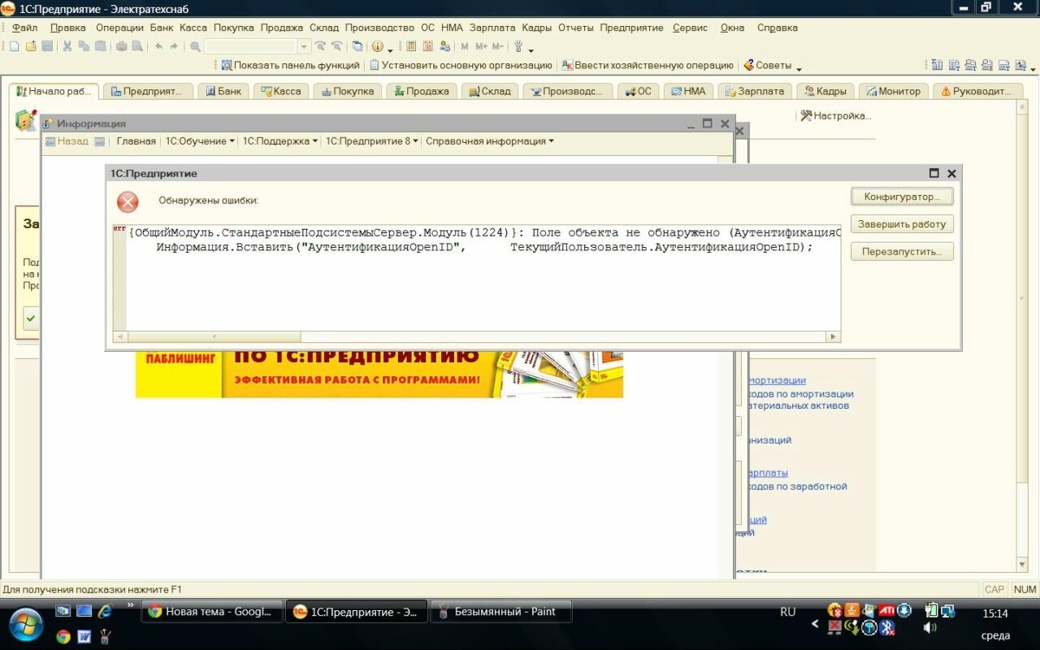Expand the 1С:Обучение dropdown

(200, 141)
